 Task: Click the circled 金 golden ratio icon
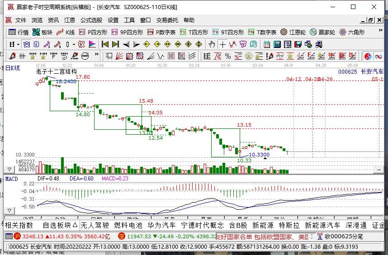pyautogui.click(x=248, y=57)
